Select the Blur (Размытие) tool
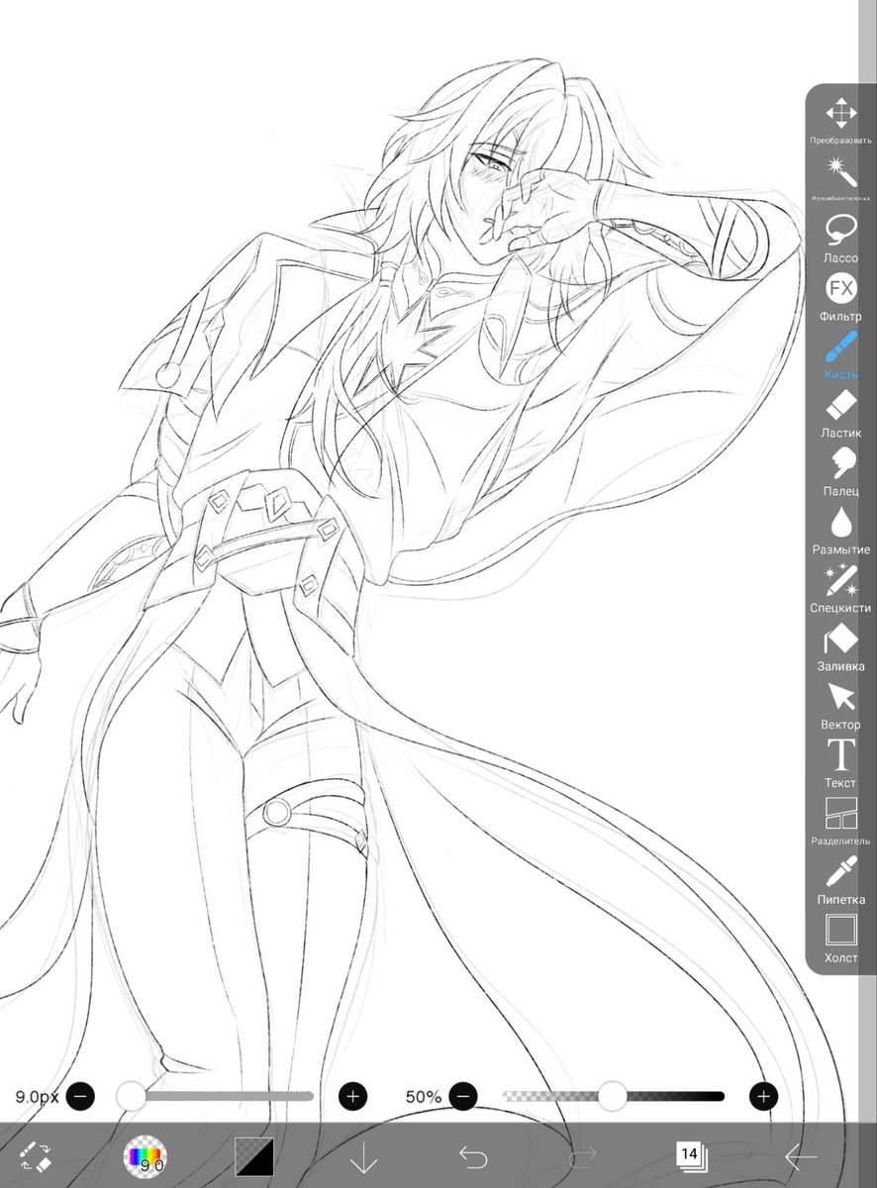Viewport: 877px width, 1188px height. click(x=840, y=530)
